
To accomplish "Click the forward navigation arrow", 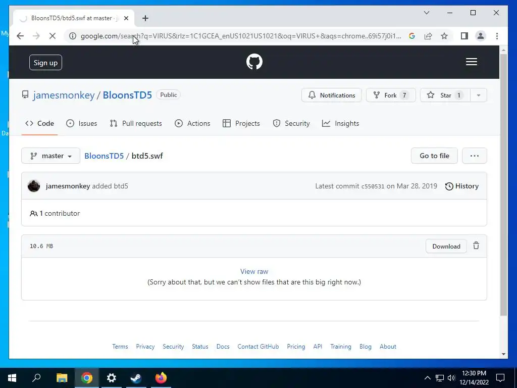I will 36,36.
